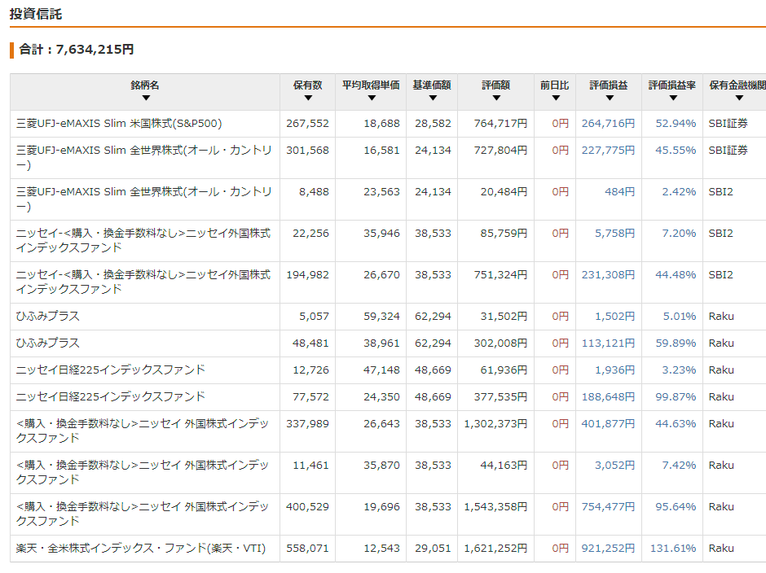Image resolution: width=766 pixels, height=573 pixels.
Task: Click the sort arrow under 銘柄名
Action: (x=145, y=98)
